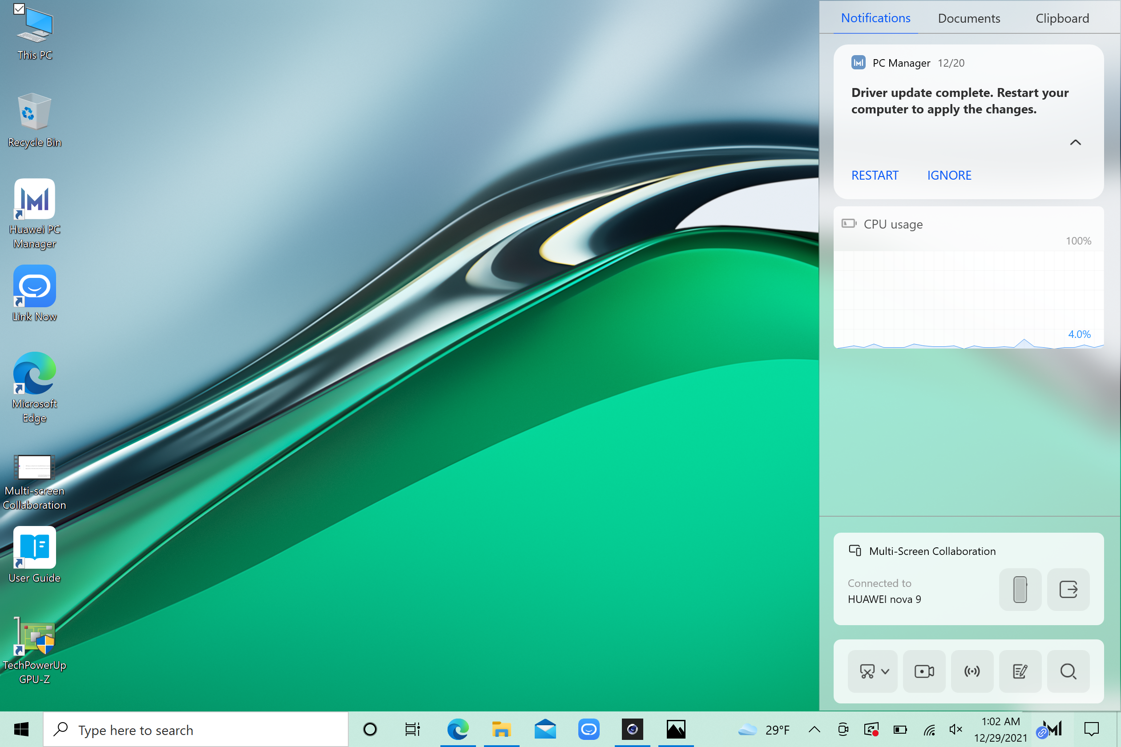Image resolution: width=1121 pixels, height=747 pixels.
Task: Open Huawei PC Manager desktop shortcut
Action: pos(34,200)
